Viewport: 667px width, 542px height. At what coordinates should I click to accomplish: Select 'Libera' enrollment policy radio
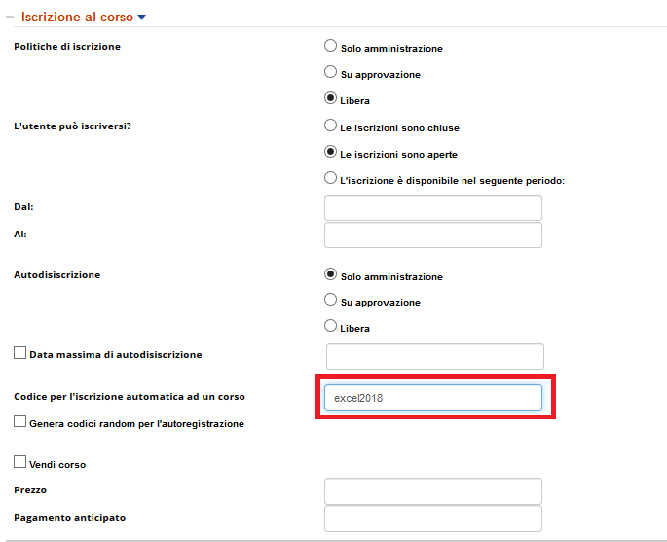pos(330,98)
